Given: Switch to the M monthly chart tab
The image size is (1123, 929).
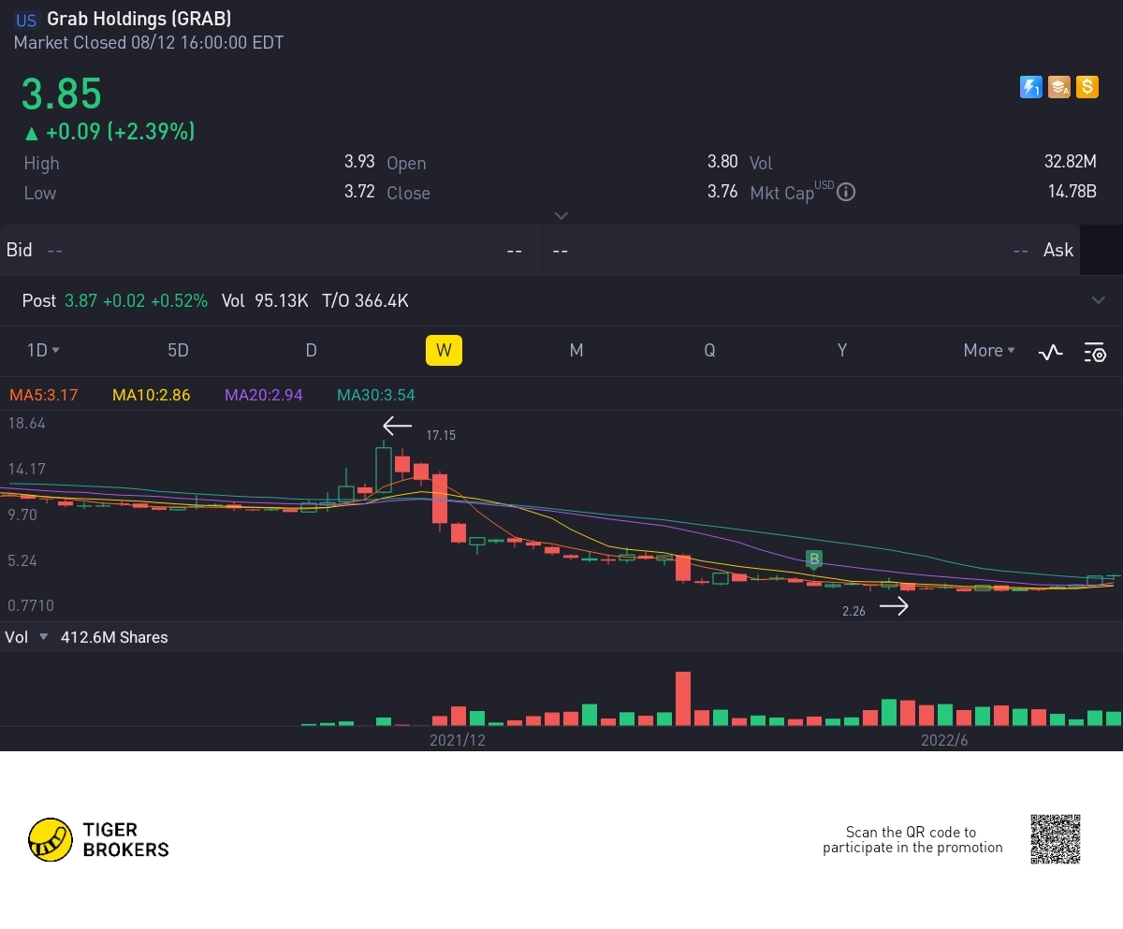Looking at the screenshot, I should [576, 350].
